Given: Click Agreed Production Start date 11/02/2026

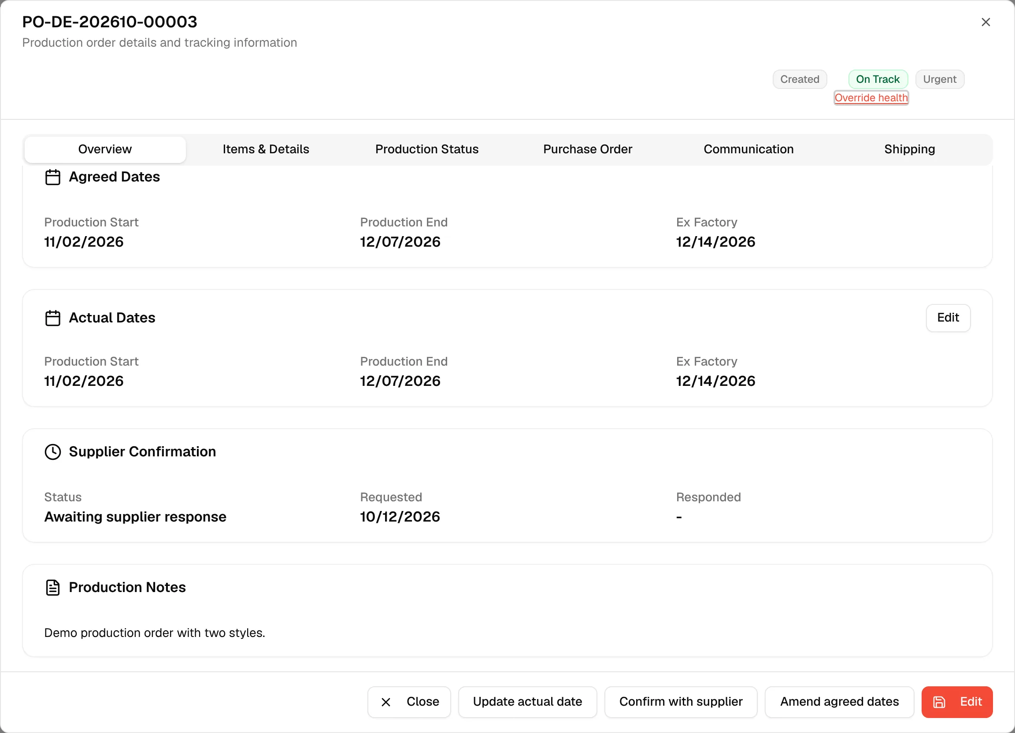Looking at the screenshot, I should [84, 242].
